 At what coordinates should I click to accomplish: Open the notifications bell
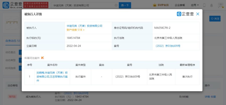[212, 5]
